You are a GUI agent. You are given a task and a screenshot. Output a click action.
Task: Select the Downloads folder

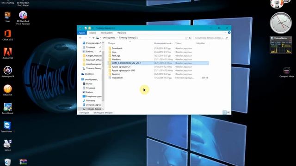point(117,48)
